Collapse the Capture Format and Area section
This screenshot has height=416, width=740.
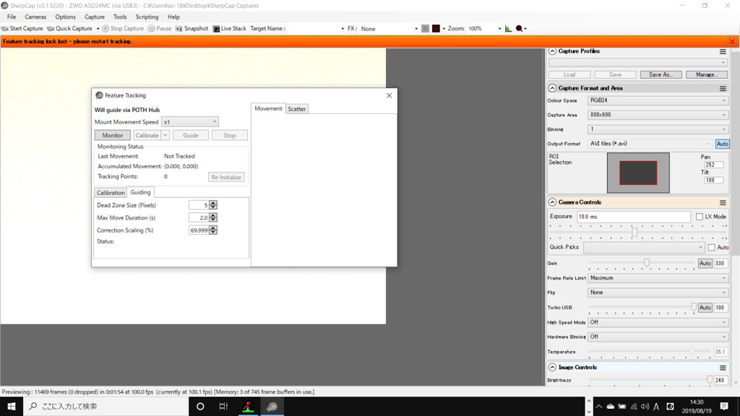[x=553, y=88]
